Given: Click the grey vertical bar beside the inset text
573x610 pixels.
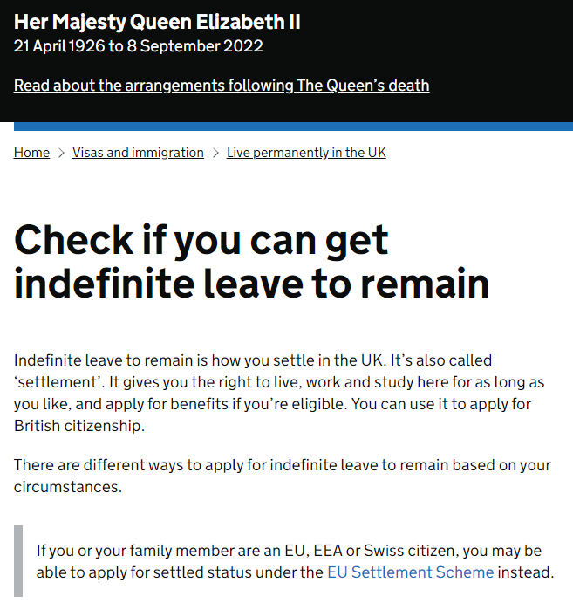Looking at the screenshot, I should point(17,561).
